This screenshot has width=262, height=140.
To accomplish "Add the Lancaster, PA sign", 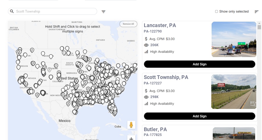I will pyautogui.click(x=199, y=64).
